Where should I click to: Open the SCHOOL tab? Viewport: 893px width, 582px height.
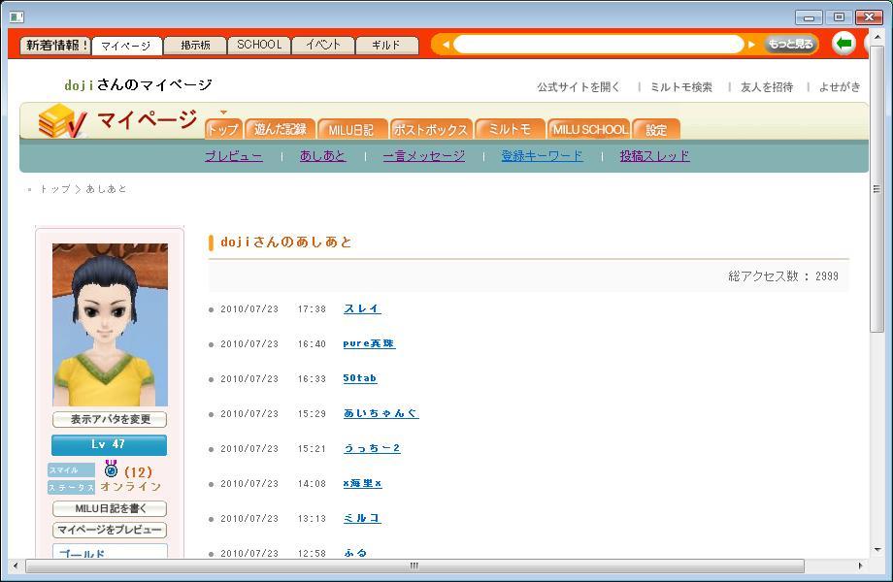[259, 45]
